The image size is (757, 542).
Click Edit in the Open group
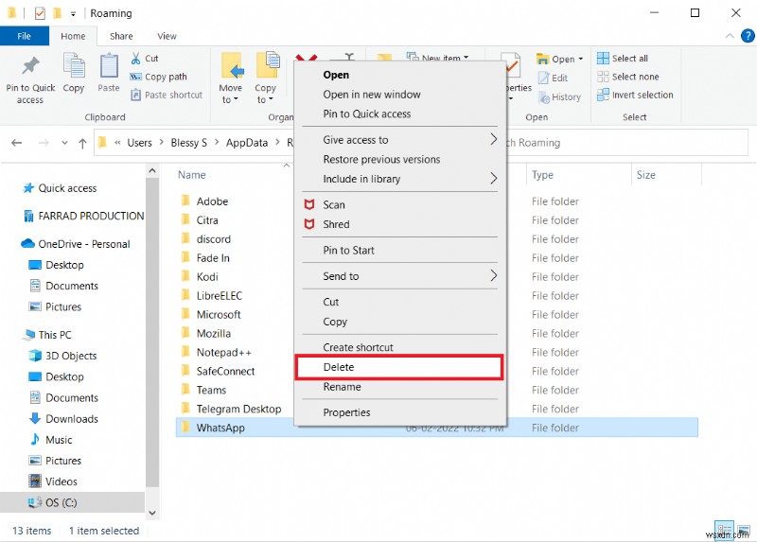554,79
